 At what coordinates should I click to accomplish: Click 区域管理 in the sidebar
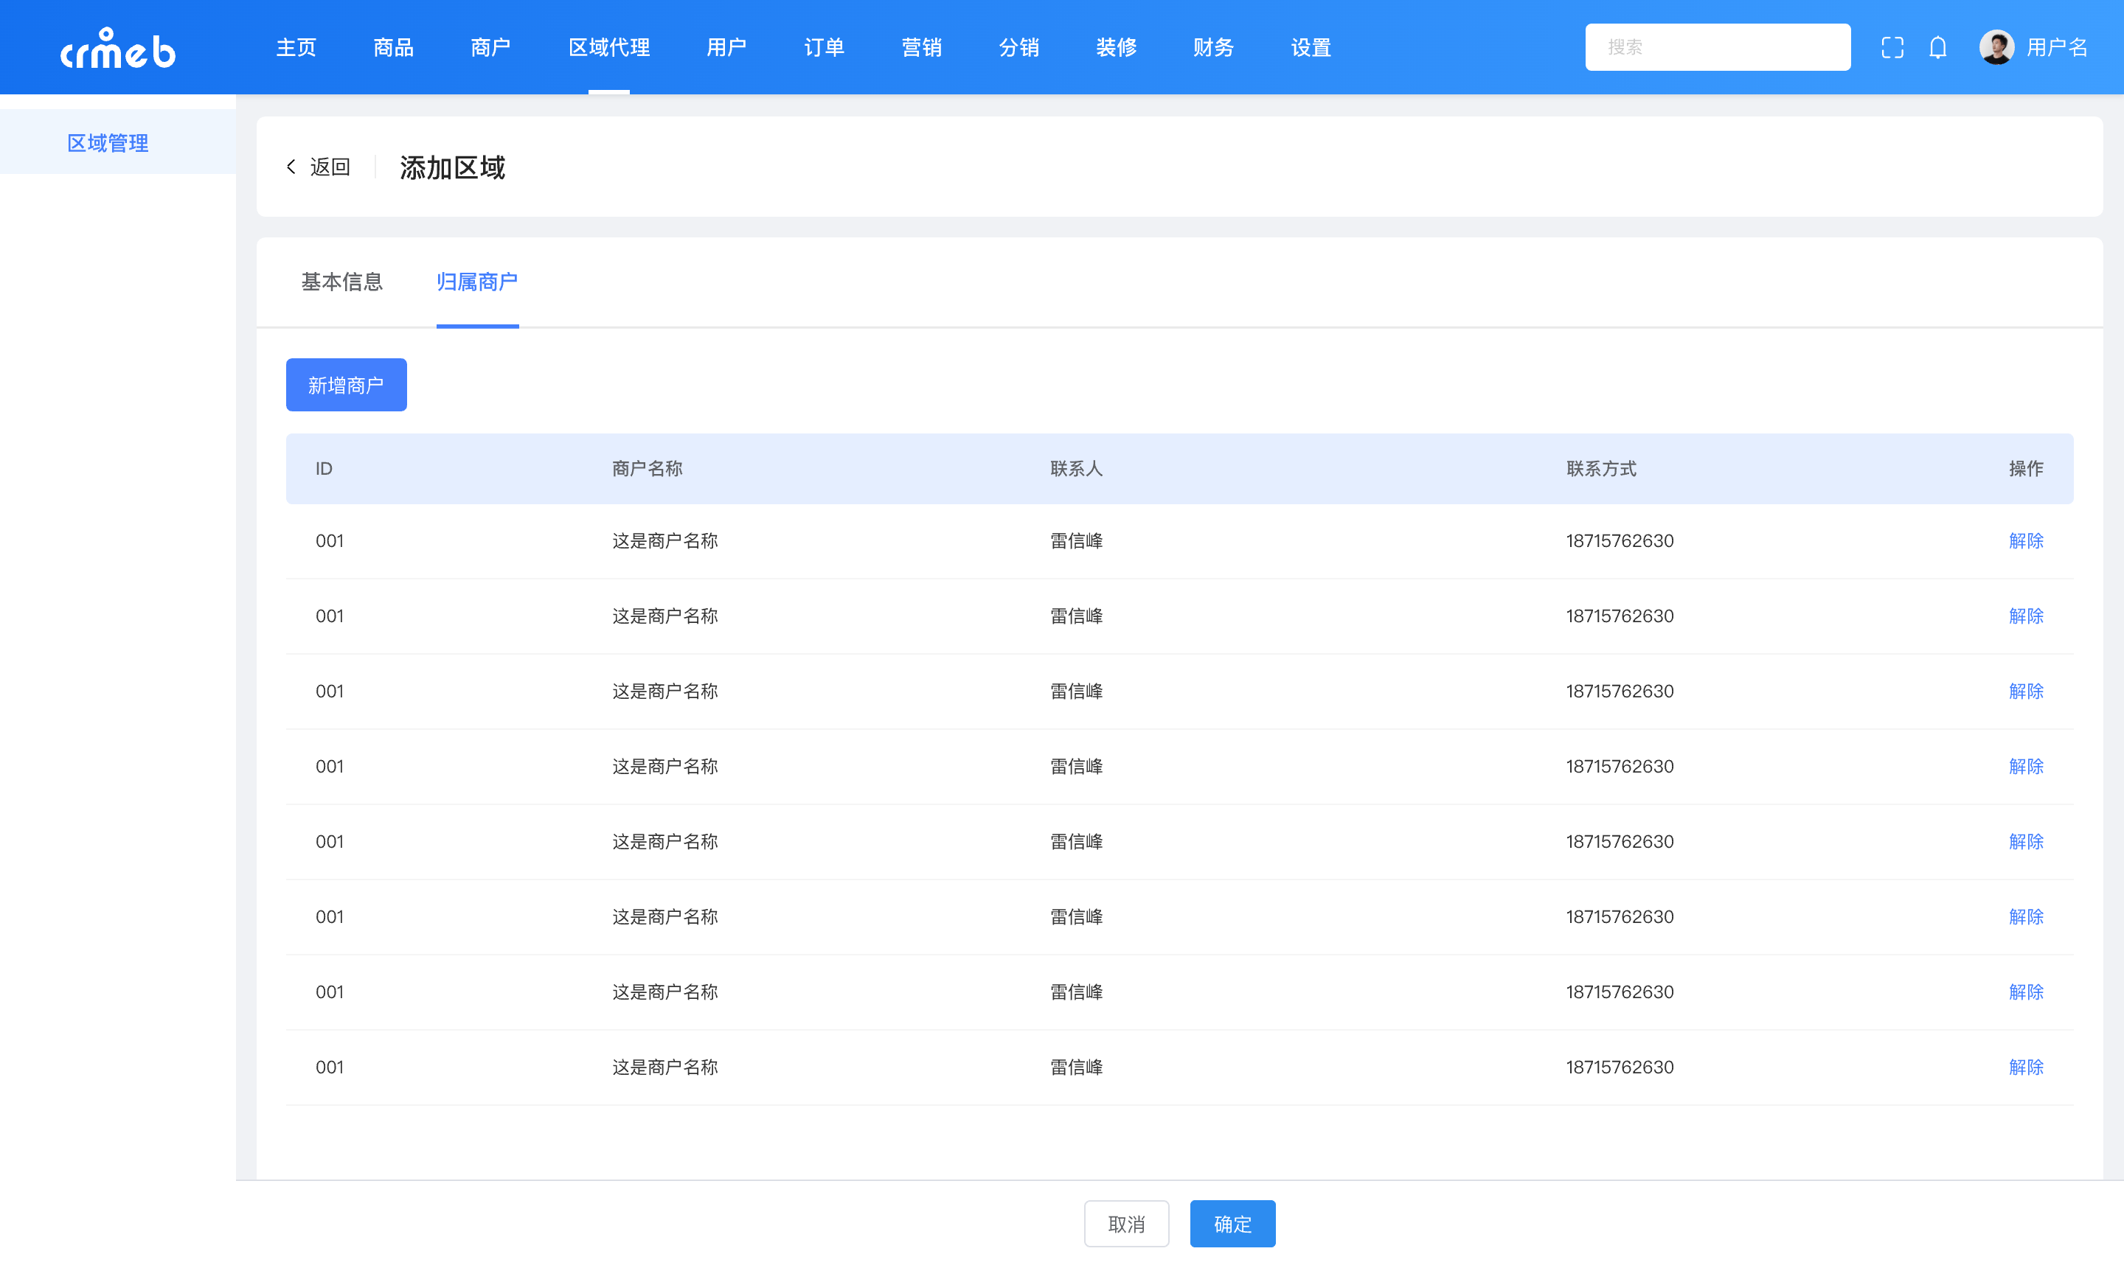click(x=108, y=142)
